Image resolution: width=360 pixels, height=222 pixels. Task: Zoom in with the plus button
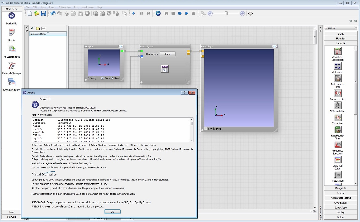(242, 13)
